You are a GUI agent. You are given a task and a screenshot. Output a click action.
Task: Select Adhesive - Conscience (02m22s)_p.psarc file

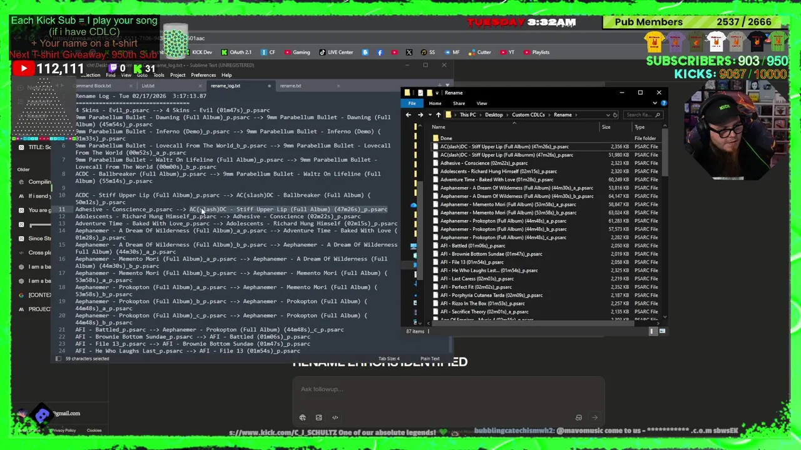484,163
